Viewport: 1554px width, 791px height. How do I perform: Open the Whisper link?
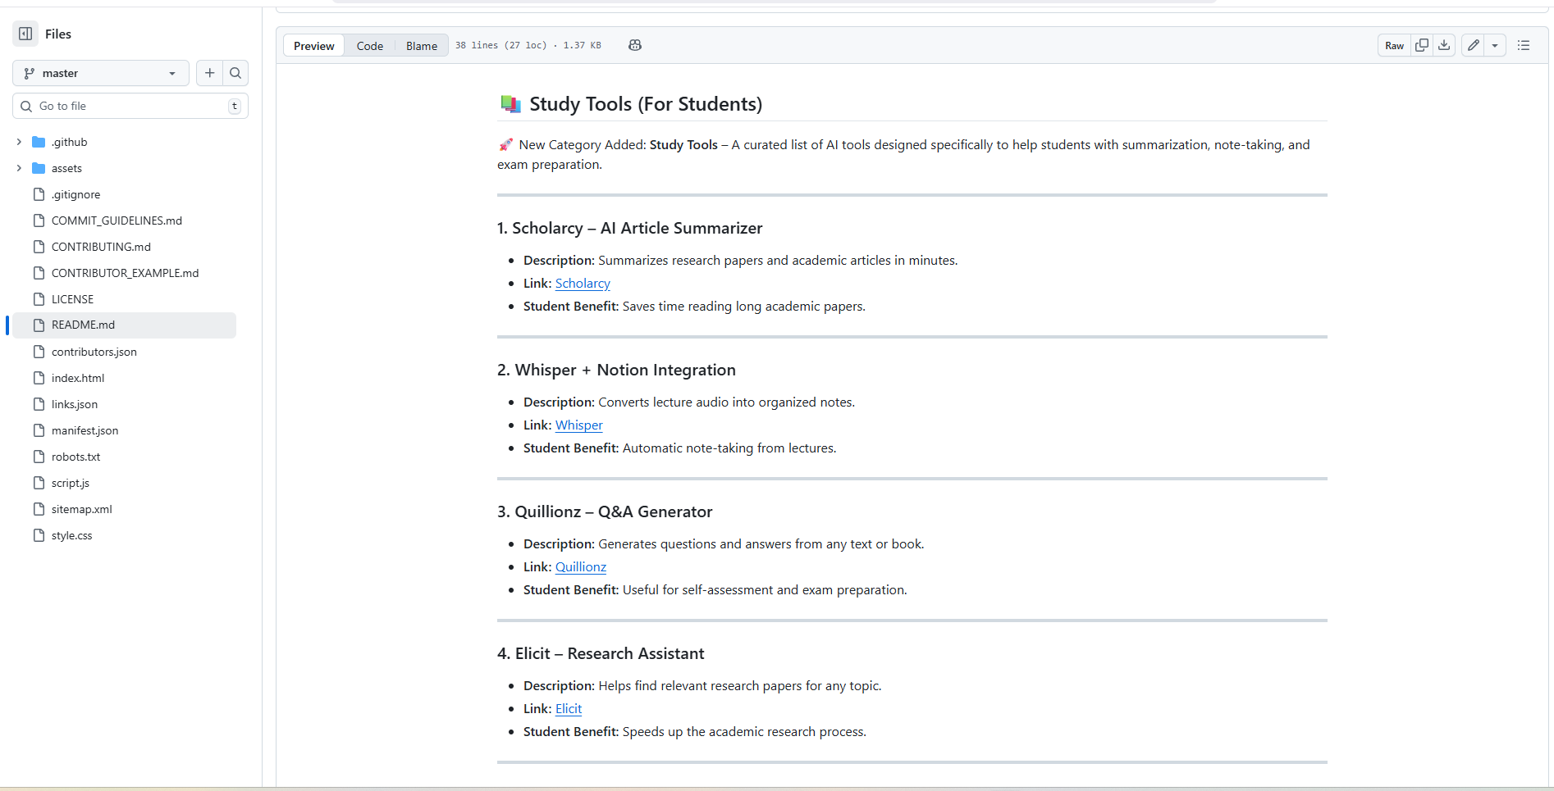[578, 425]
